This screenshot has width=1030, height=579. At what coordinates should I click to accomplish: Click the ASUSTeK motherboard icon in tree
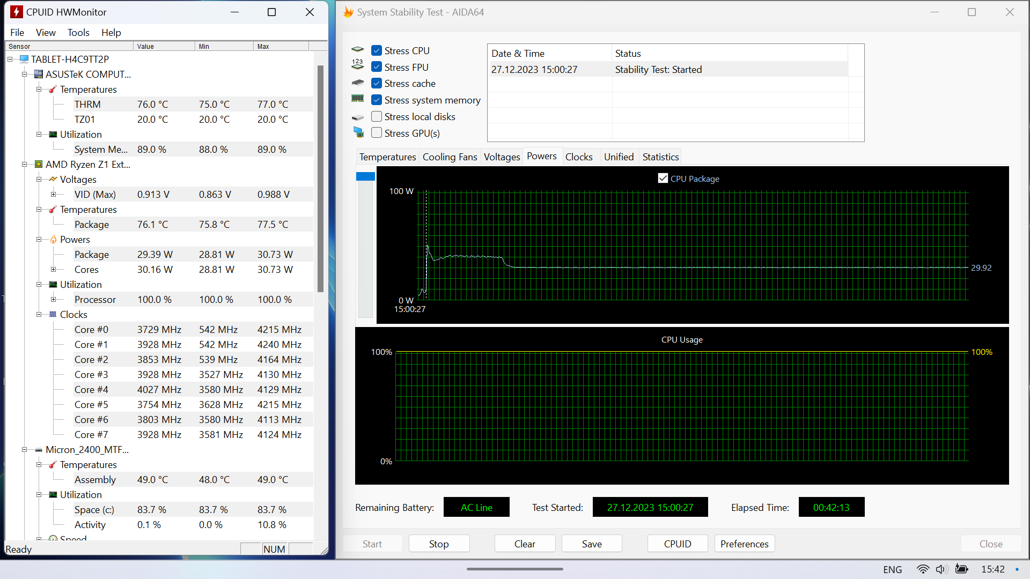39,75
